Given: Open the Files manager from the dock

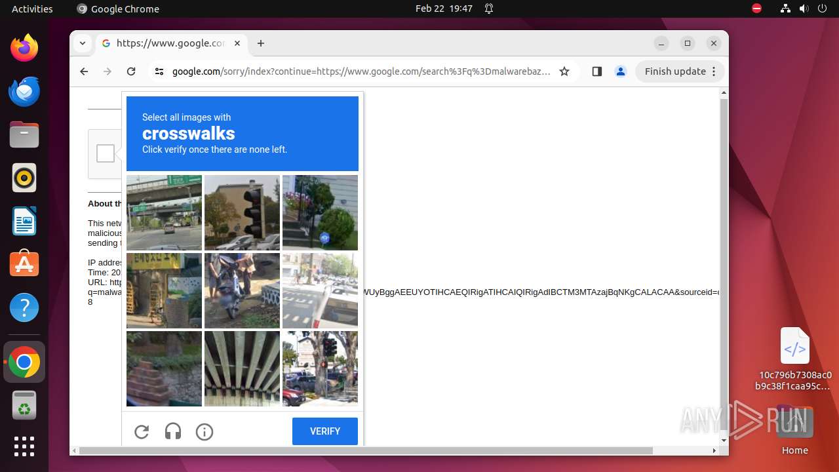Looking at the screenshot, I should click(24, 134).
